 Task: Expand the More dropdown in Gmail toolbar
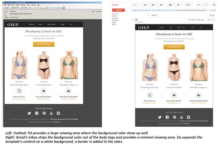click(x=189, y=5)
